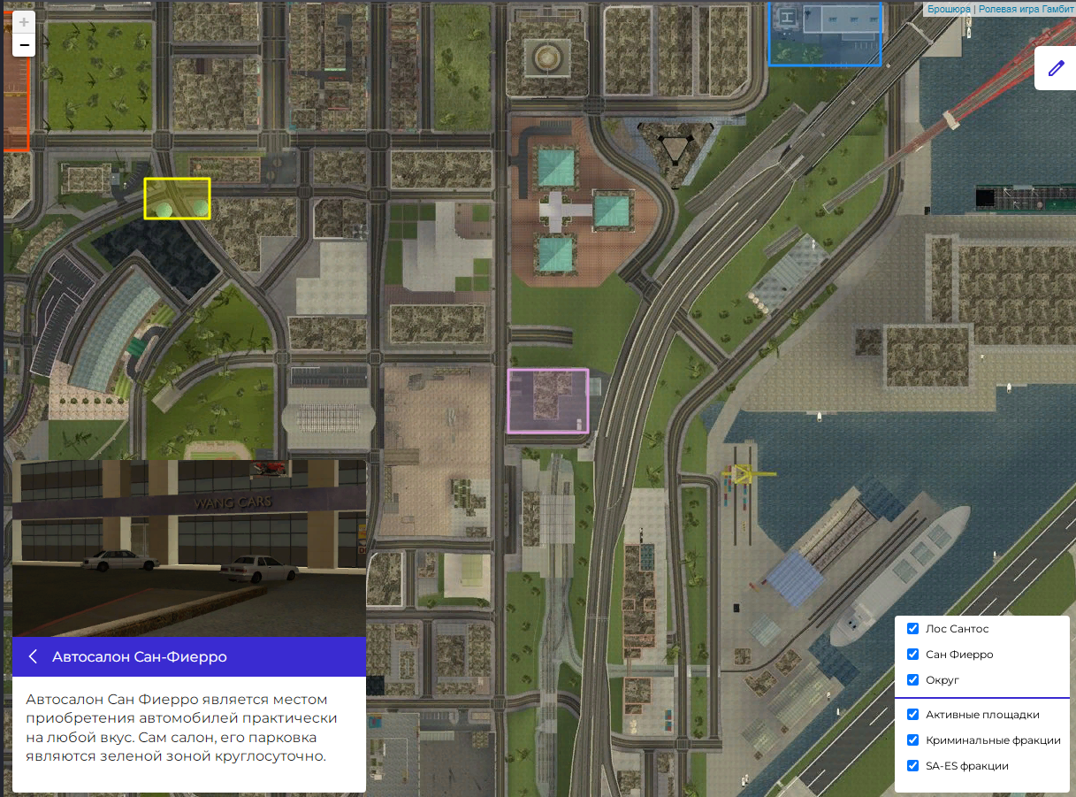Go back using the arrow beside Автосалон Сан-Фиерро
This screenshot has width=1076, height=797.
pyautogui.click(x=33, y=656)
